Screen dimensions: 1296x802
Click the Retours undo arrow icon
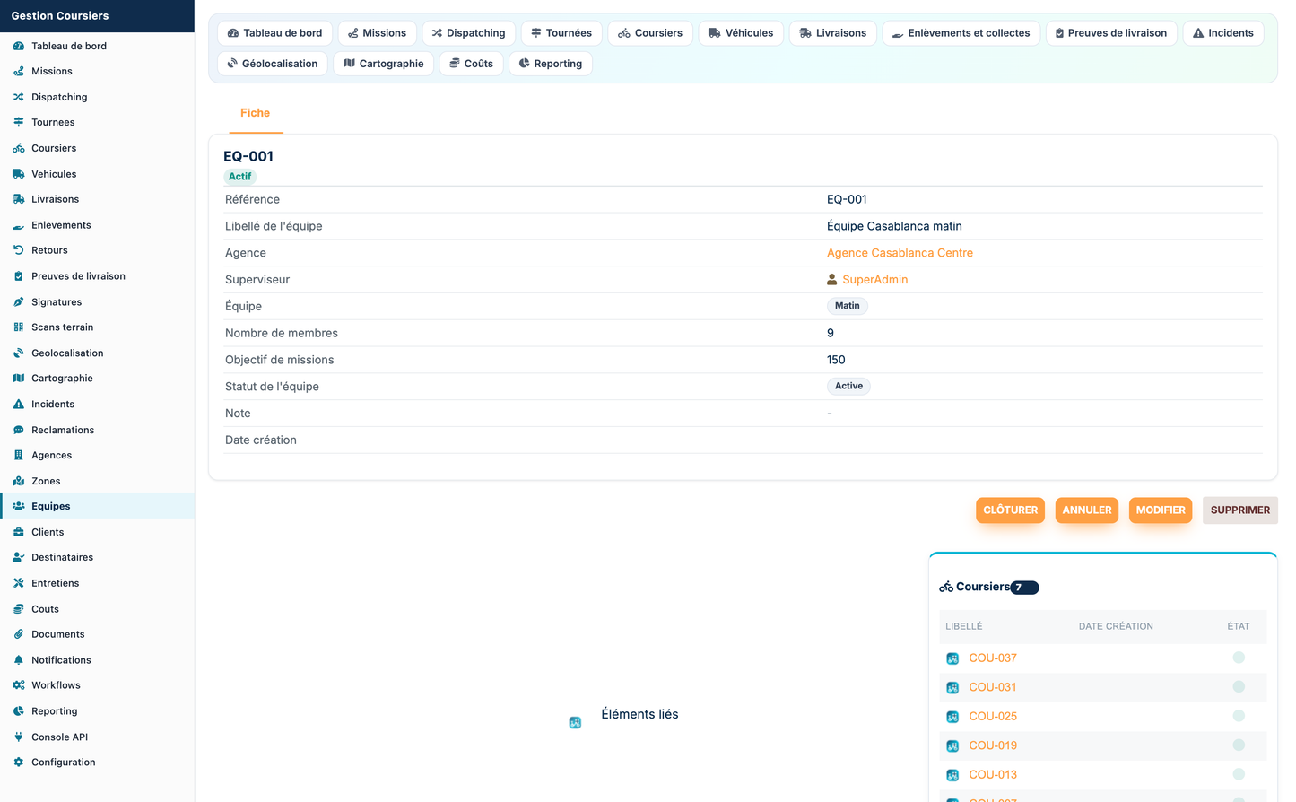(x=18, y=250)
